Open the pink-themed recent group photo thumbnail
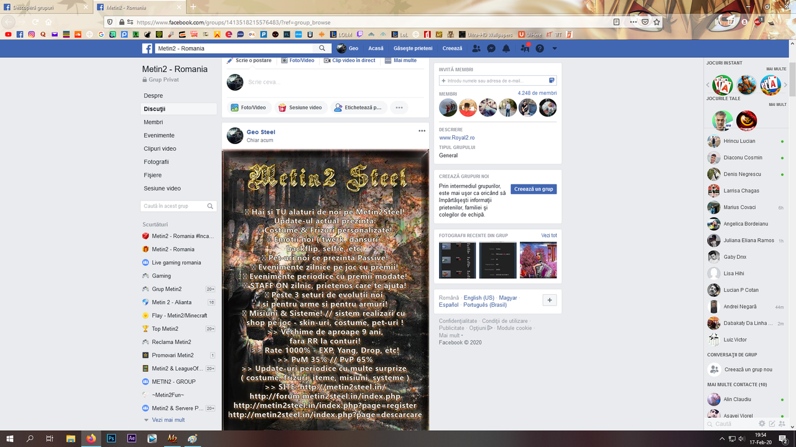 [539, 261]
